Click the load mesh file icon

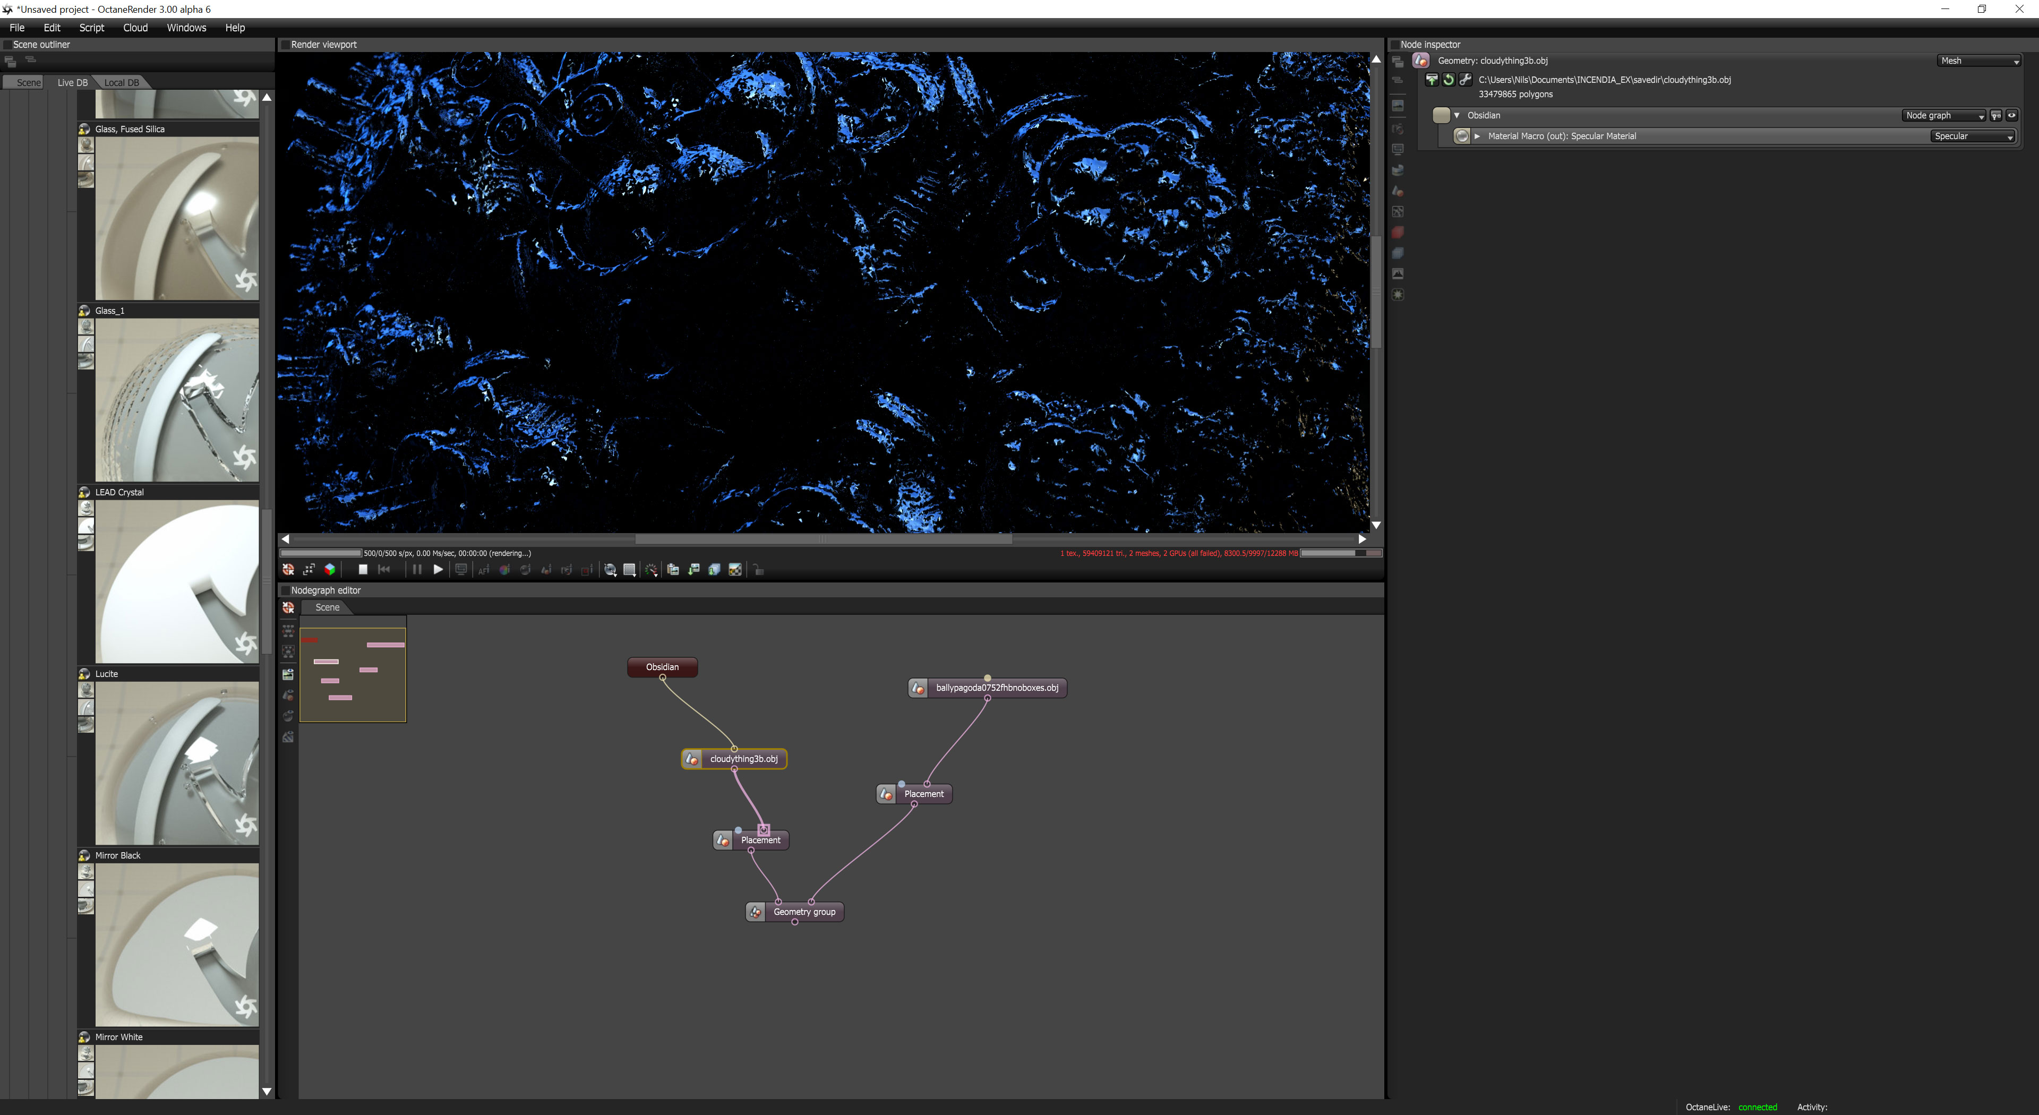point(1432,80)
